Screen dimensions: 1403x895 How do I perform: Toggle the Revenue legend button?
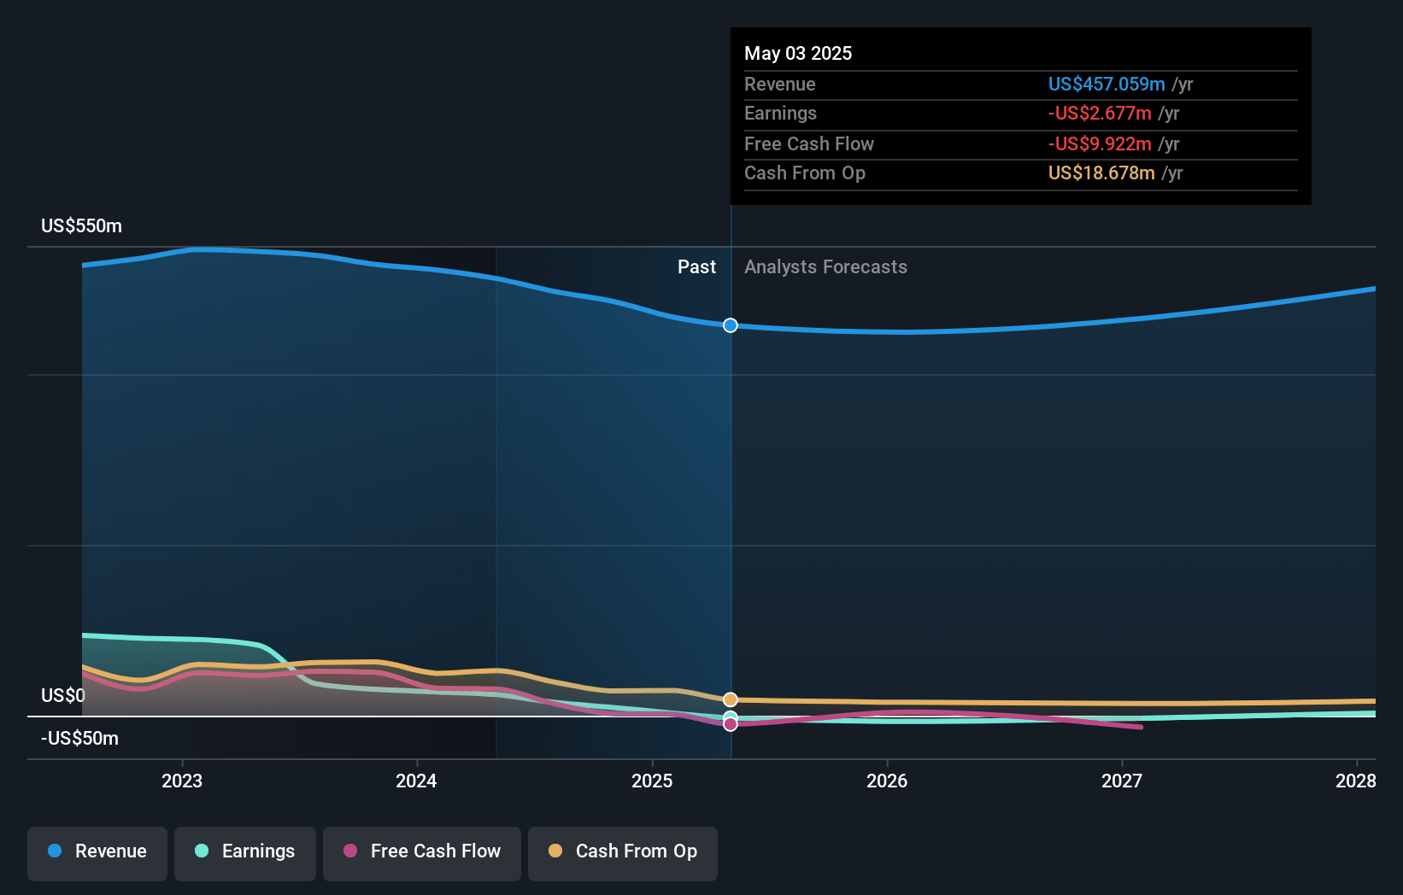[x=97, y=853]
